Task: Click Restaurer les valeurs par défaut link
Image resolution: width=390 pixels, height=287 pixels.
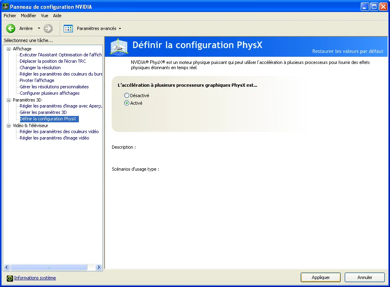Action: click(x=348, y=51)
